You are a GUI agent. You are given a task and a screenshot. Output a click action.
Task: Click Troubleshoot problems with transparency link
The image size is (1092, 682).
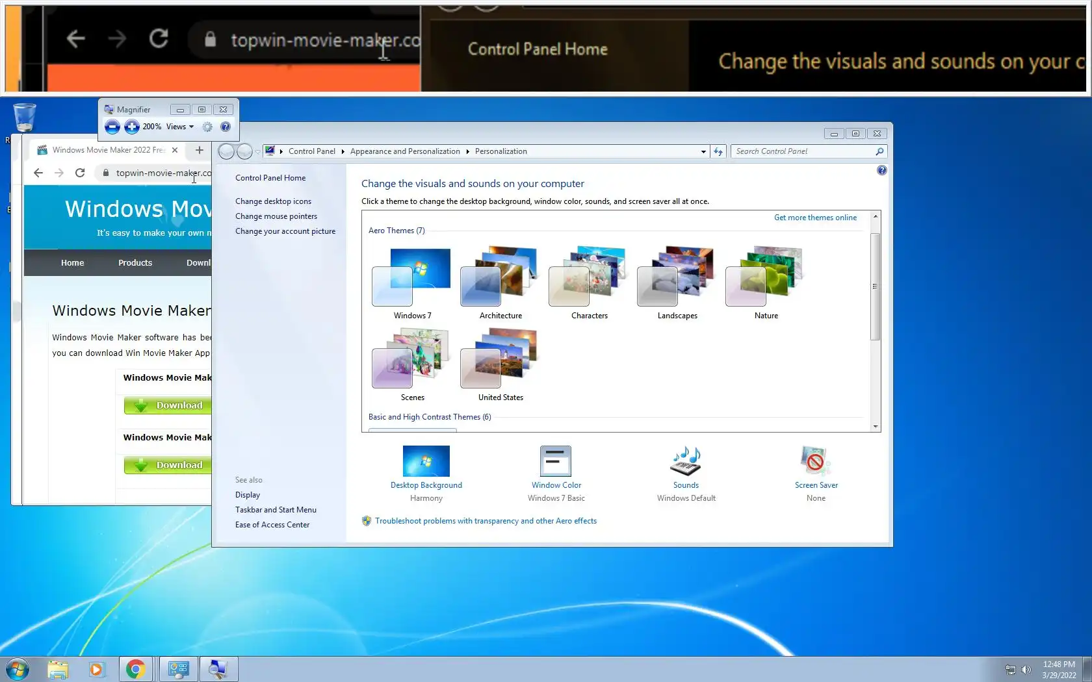(x=486, y=521)
